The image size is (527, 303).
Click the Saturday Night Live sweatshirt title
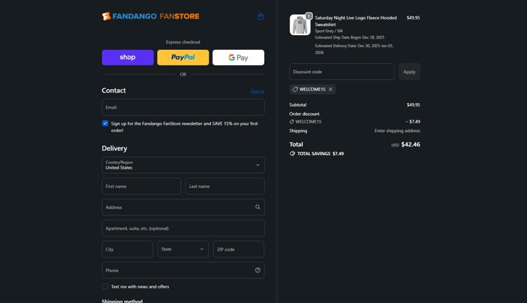click(x=355, y=21)
